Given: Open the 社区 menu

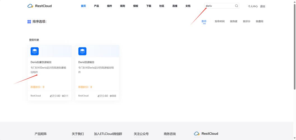Looking at the screenshot, I should click(162, 6).
